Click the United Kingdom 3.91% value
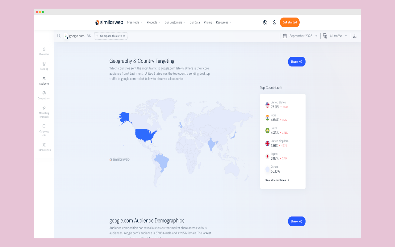 click(x=275, y=145)
